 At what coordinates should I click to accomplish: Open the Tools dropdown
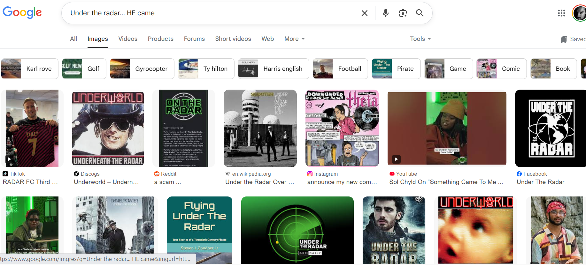tap(420, 39)
